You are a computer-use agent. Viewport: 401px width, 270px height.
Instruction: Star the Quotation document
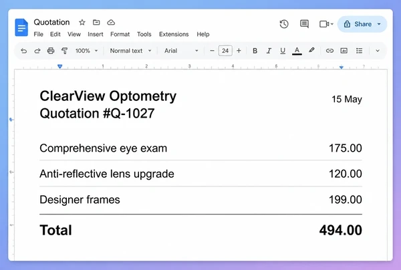[x=82, y=23]
